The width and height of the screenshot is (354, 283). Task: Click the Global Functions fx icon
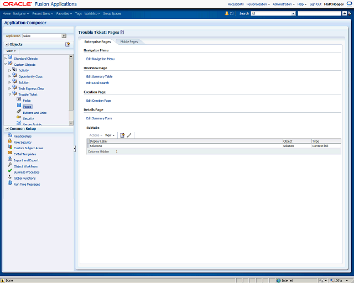pyautogui.click(x=10, y=177)
